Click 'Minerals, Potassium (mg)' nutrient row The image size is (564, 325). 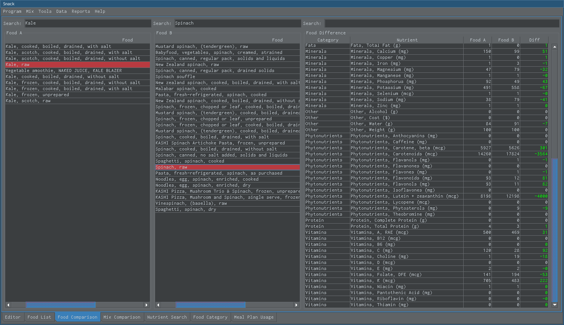[x=427, y=88]
